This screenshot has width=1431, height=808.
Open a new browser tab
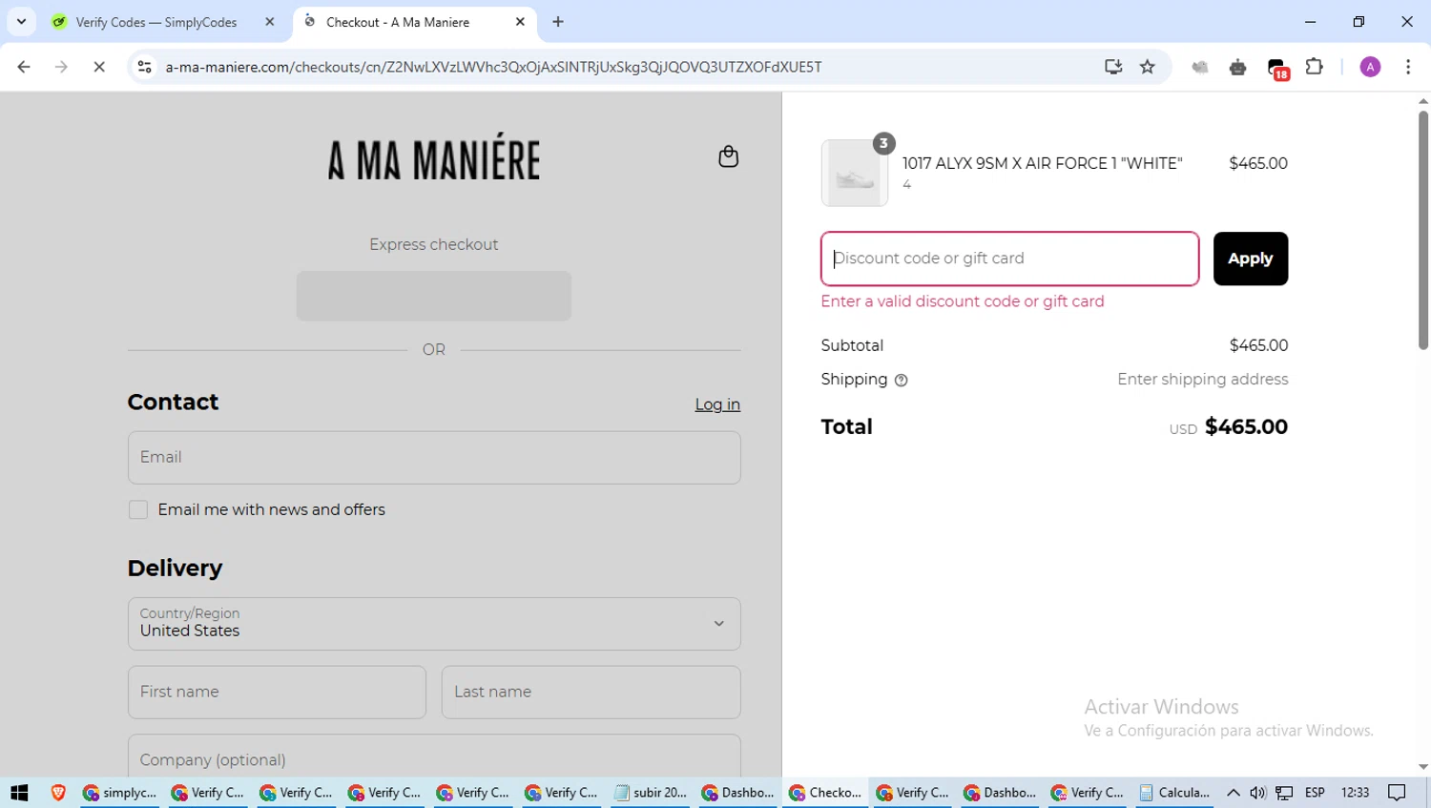pos(558,21)
